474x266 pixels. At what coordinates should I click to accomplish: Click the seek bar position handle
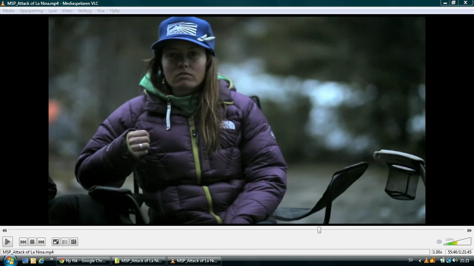tap(319, 230)
